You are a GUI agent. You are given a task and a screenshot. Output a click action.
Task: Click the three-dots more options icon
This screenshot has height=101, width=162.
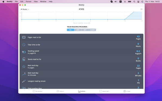(141, 9)
